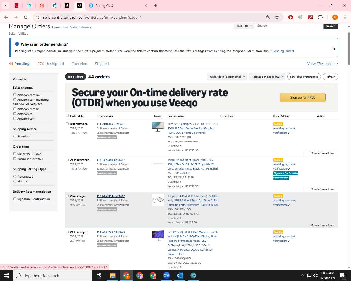Check the Amazon.ca sales channel filter

coord(15,114)
